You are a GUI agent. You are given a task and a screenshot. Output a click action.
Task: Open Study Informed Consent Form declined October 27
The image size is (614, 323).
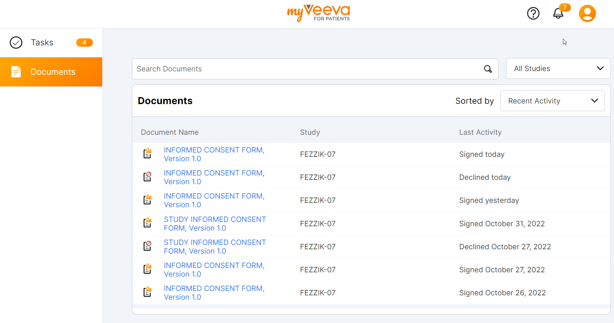tap(214, 247)
